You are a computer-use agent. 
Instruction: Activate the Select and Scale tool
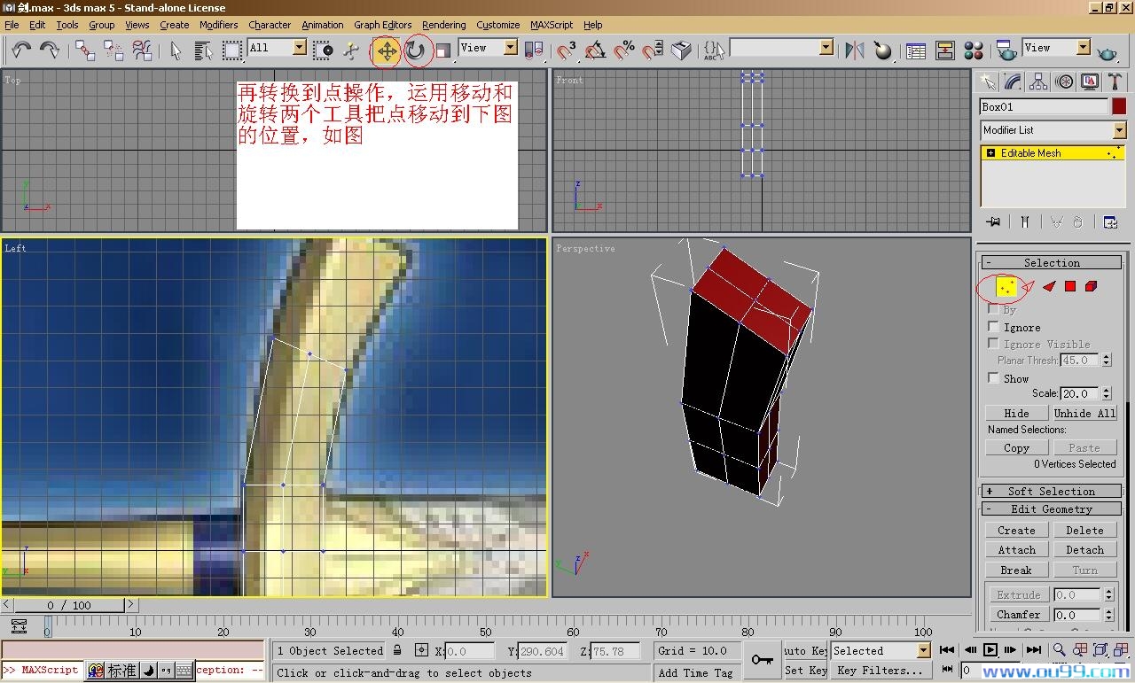coord(443,50)
